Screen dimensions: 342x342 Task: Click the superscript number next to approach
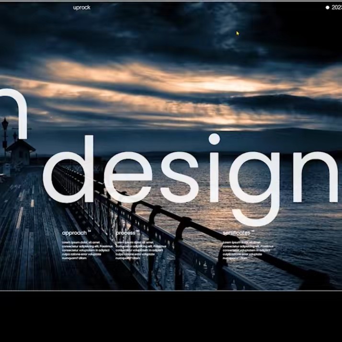click(89, 231)
